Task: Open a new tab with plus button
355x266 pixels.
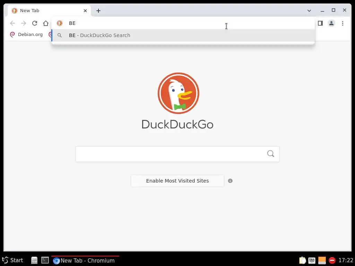Action: click(98, 11)
